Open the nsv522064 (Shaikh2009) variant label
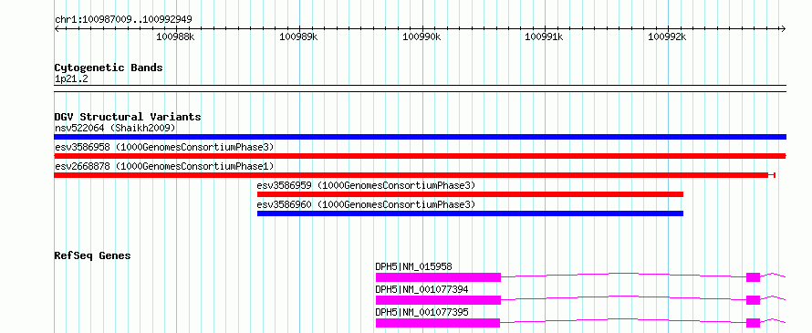This screenshot has height=333, width=812. click(x=115, y=128)
